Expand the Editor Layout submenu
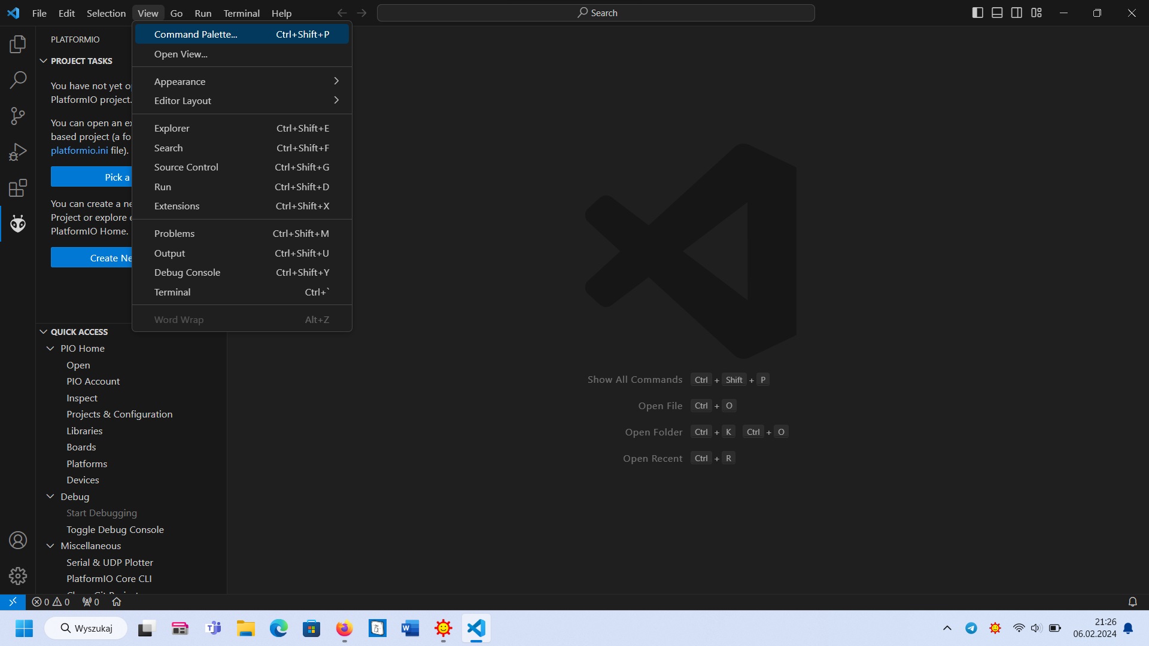 coord(242,100)
